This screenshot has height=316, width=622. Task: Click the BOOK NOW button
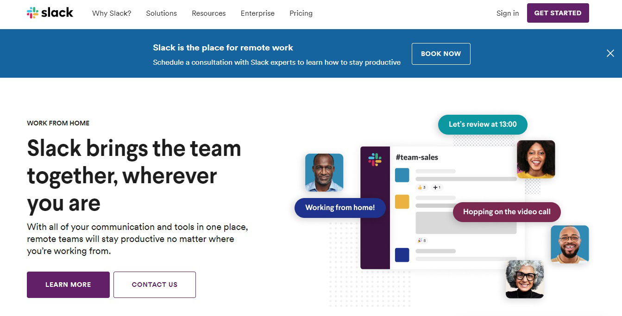pos(441,54)
